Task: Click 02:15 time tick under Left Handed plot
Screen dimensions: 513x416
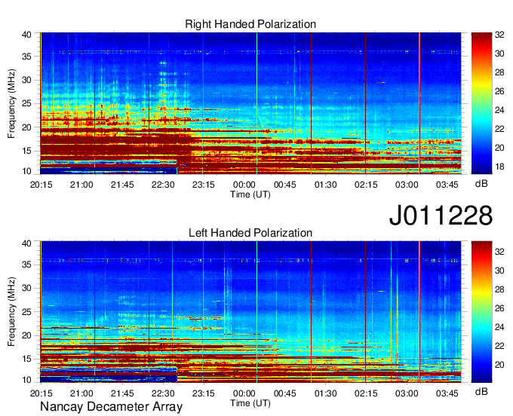Action: 366,393
